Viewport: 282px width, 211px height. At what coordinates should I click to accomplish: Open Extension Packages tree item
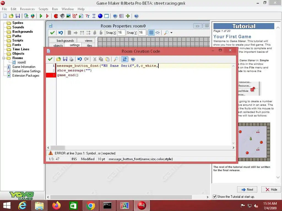[26, 76]
